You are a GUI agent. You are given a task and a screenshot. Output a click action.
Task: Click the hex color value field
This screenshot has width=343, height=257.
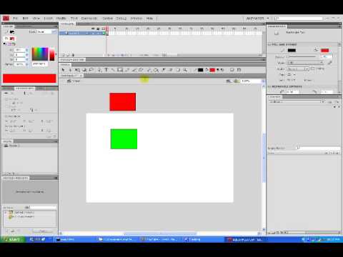pyautogui.click(x=40, y=64)
